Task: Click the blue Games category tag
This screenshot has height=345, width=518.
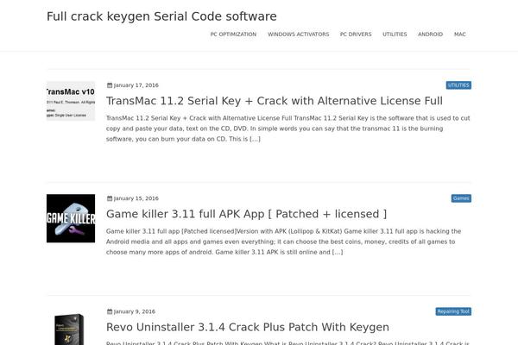Action: [461, 198]
